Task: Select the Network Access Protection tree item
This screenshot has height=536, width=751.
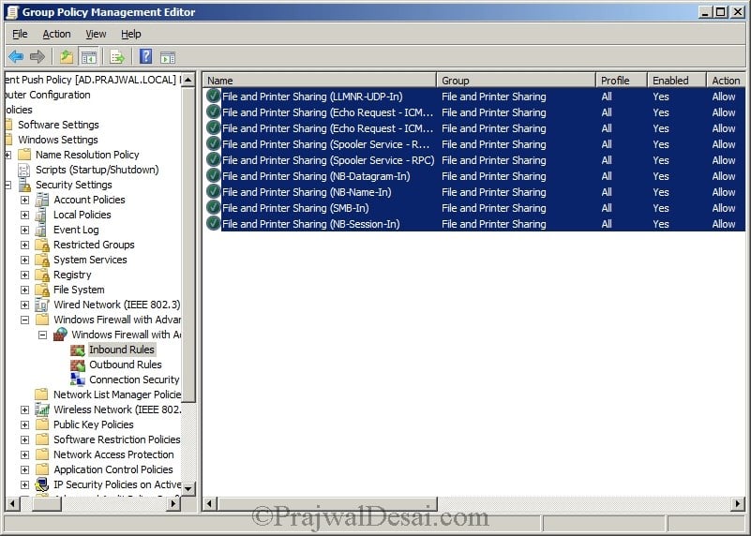Action: (x=113, y=454)
